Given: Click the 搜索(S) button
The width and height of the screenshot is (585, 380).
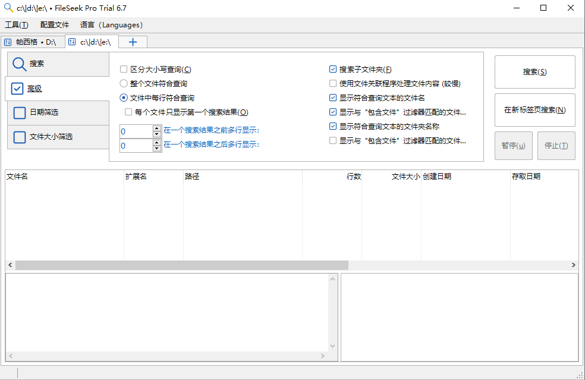Looking at the screenshot, I should [534, 72].
